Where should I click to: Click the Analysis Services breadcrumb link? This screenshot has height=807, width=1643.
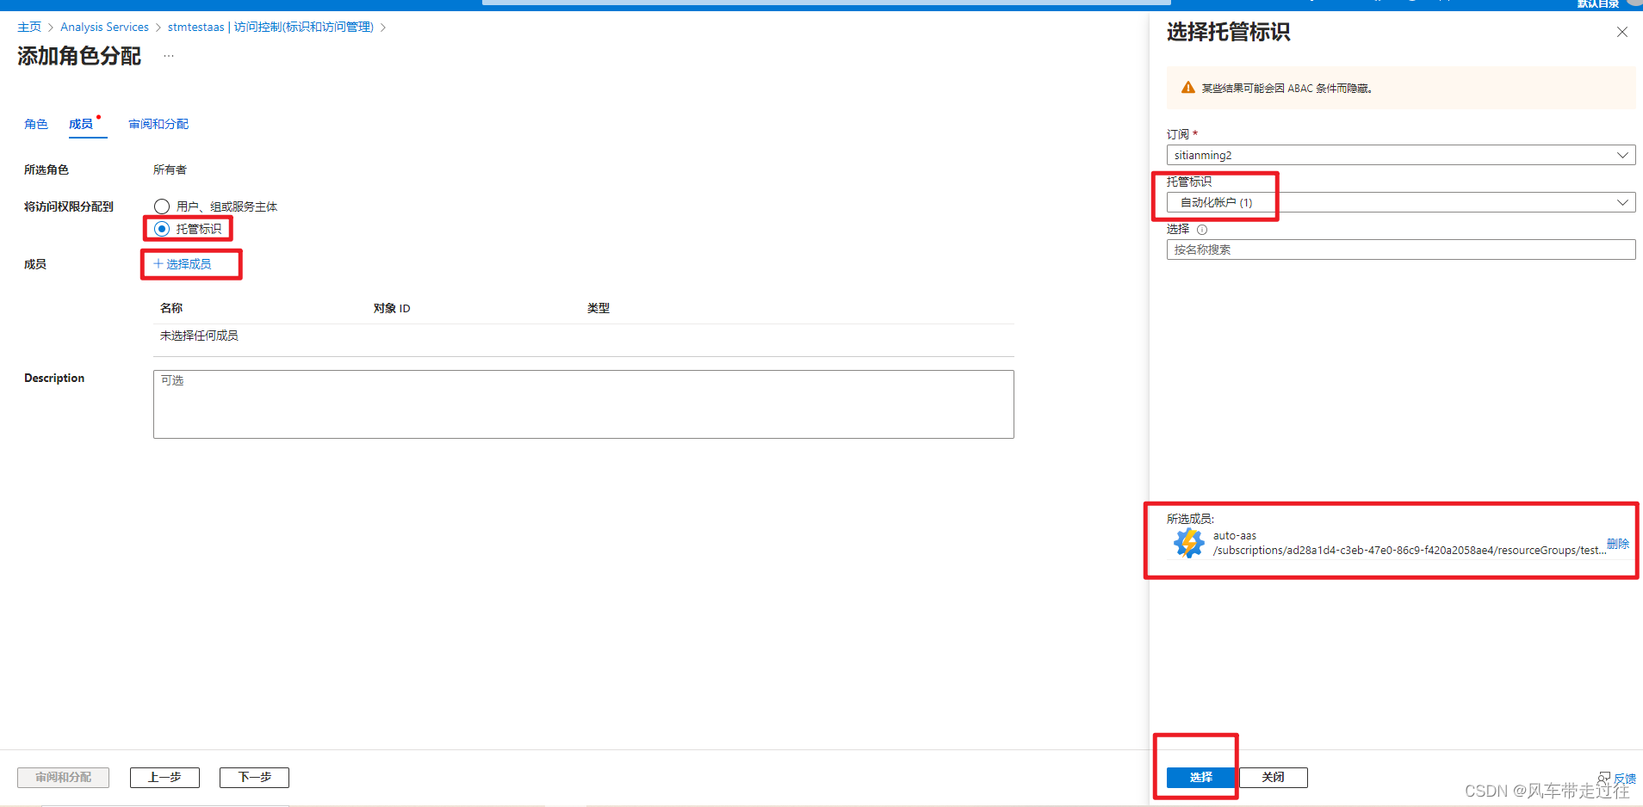[104, 27]
